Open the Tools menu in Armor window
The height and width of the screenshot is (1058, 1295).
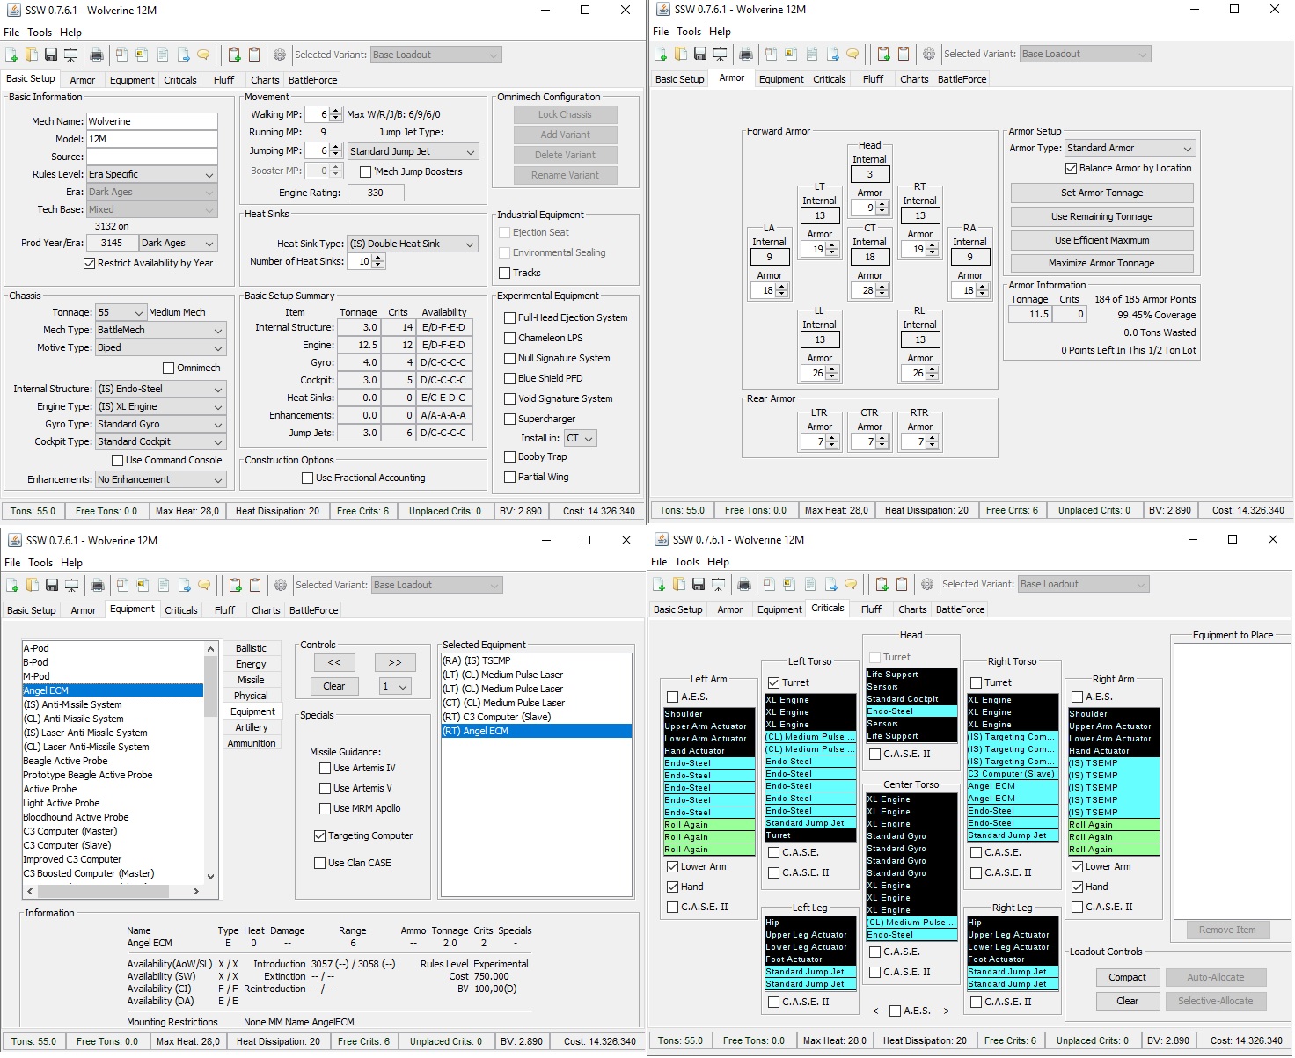689,32
